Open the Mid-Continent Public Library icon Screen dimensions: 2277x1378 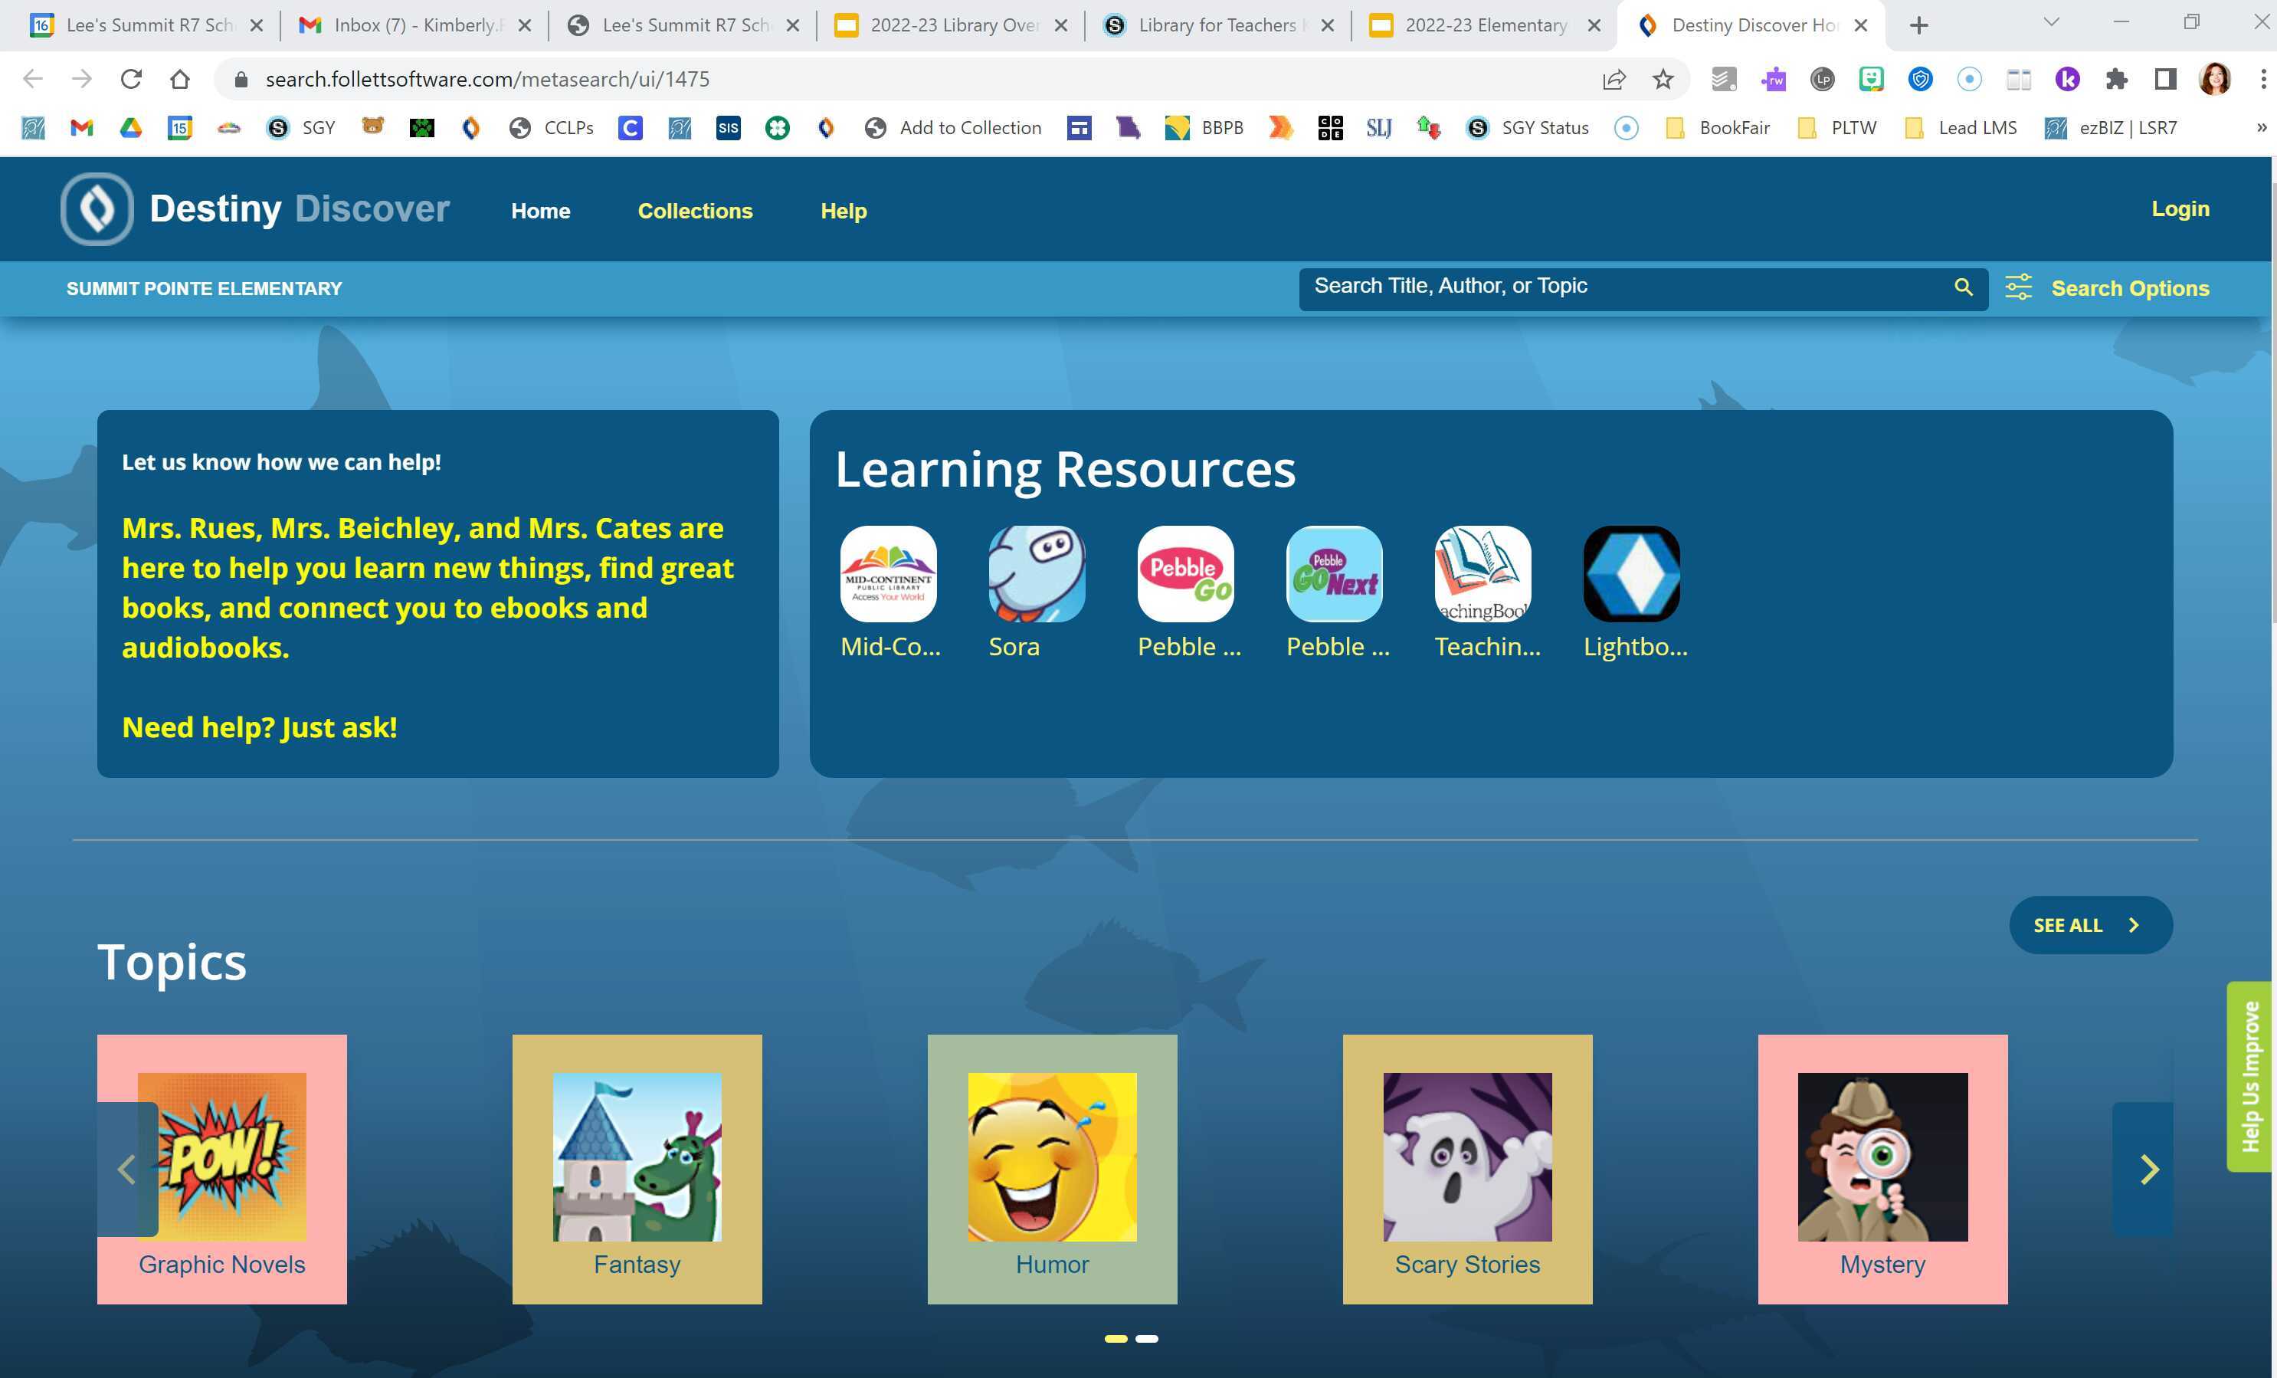tap(887, 574)
